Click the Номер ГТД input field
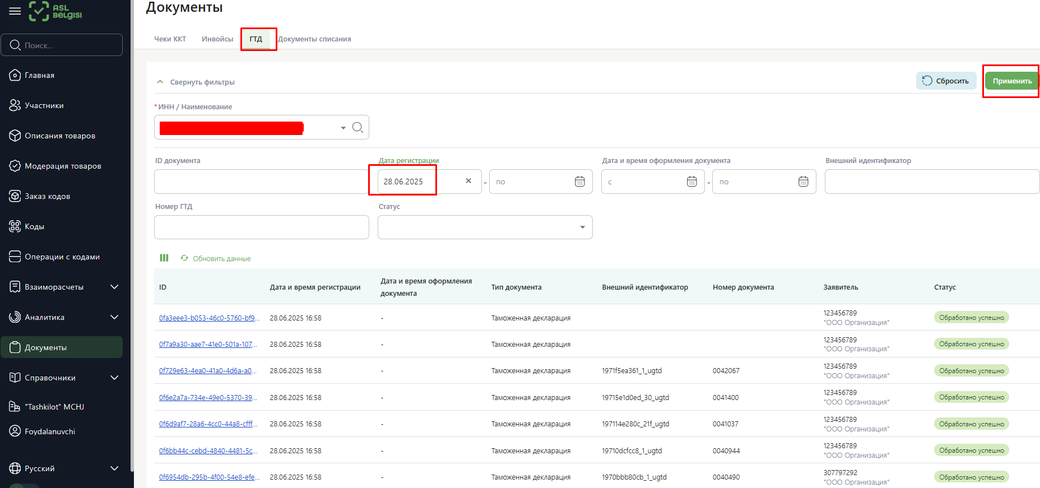The image size is (1040, 488). coord(261,227)
